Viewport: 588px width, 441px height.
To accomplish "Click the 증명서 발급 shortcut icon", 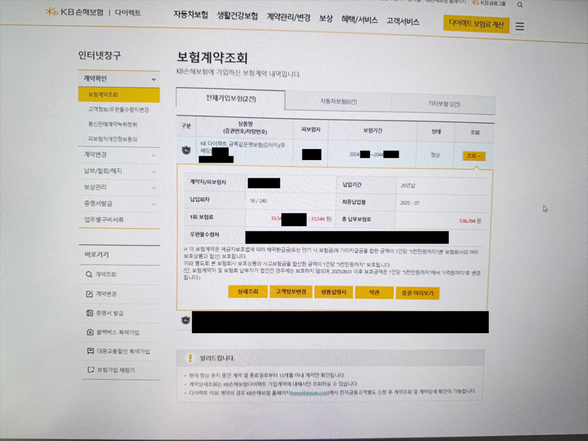I will [90, 313].
